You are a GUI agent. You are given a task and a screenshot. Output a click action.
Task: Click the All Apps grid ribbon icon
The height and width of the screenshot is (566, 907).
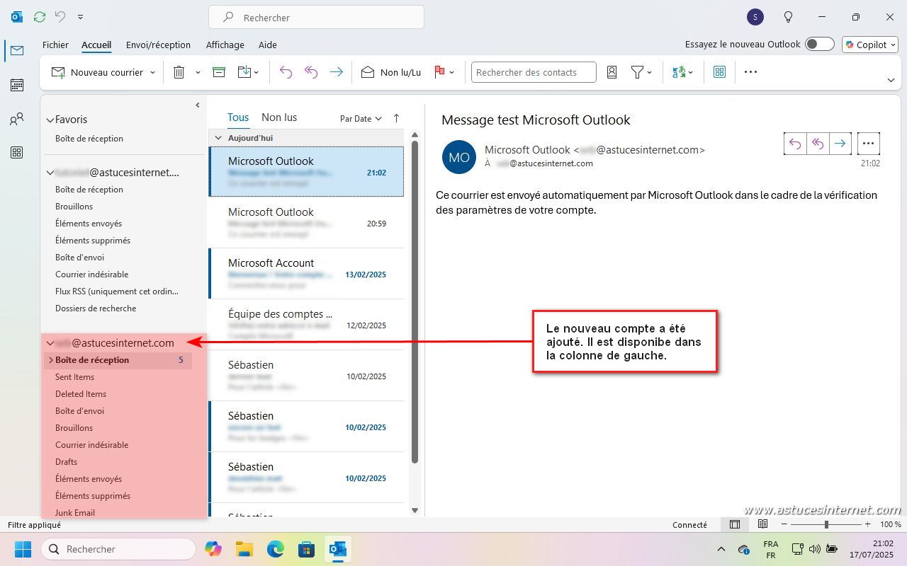click(x=719, y=72)
